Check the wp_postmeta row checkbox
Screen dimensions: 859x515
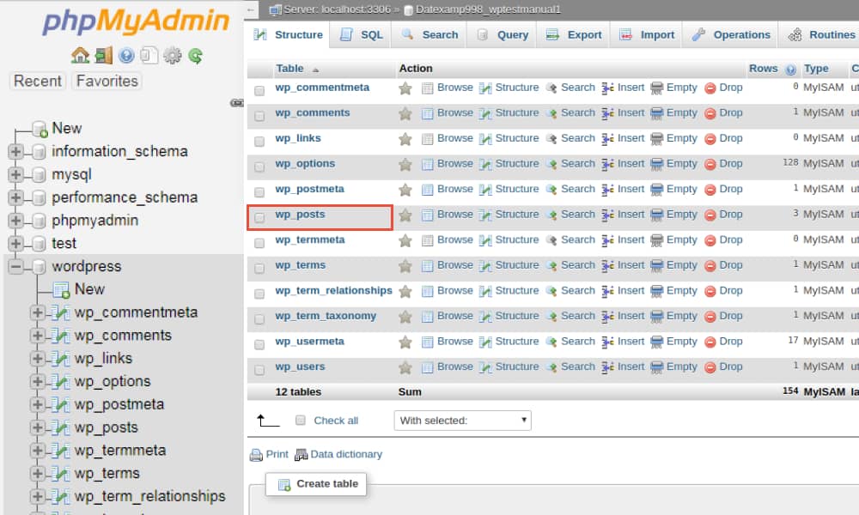pyautogui.click(x=259, y=192)
